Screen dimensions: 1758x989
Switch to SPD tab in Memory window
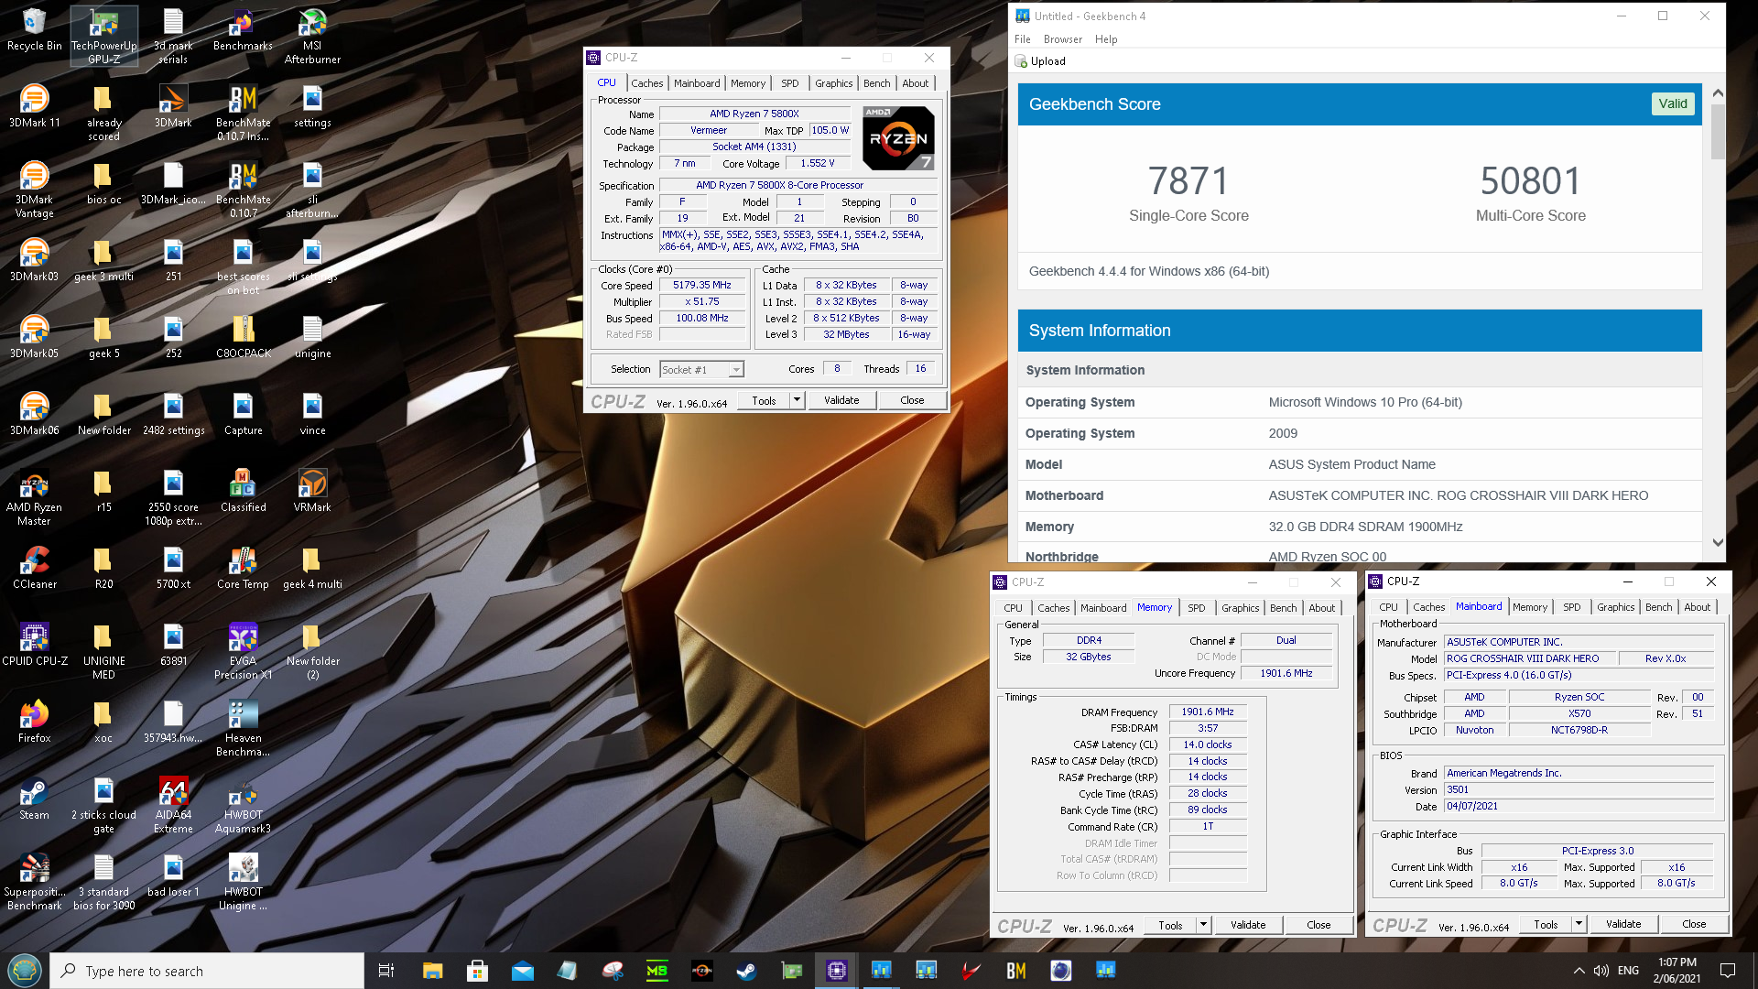pos(1196,608)
